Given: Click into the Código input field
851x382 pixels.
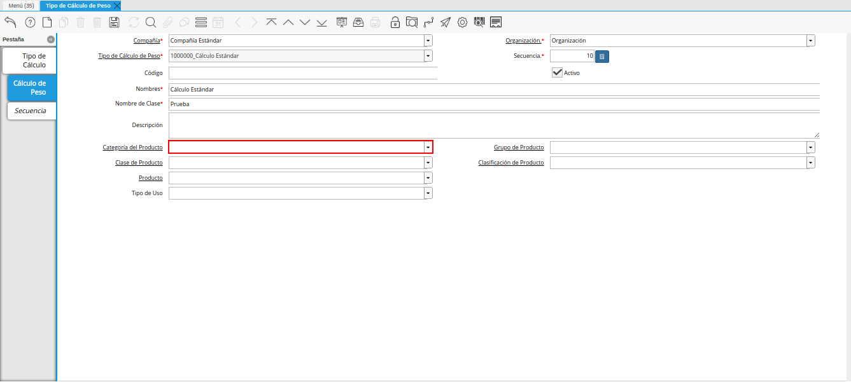Looking at the screenshot, I should coord(303,73).
